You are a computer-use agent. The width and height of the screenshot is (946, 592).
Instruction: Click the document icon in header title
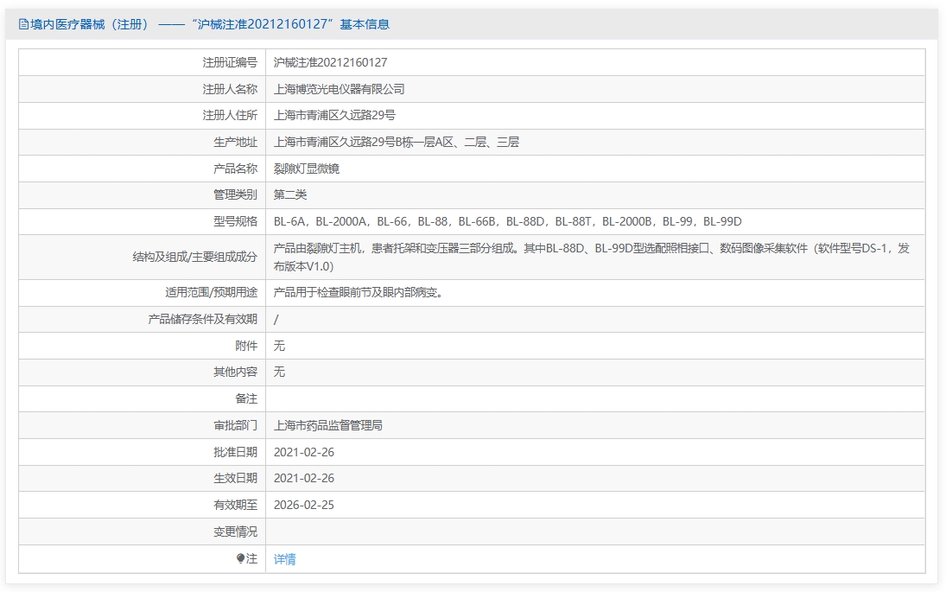23,24
